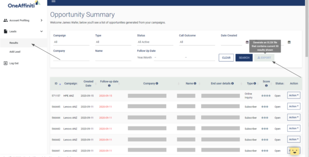
Task: Sort table by ID column arrow
Action: 60,84
